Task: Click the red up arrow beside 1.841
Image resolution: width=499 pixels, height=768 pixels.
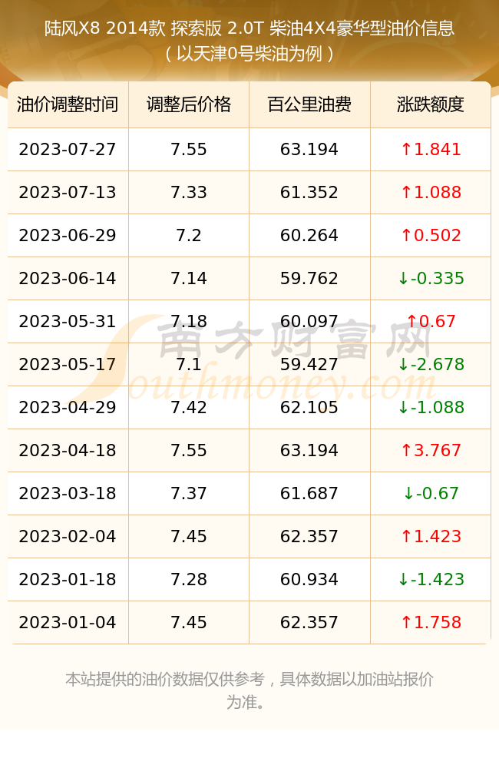Action: point(406,149)
